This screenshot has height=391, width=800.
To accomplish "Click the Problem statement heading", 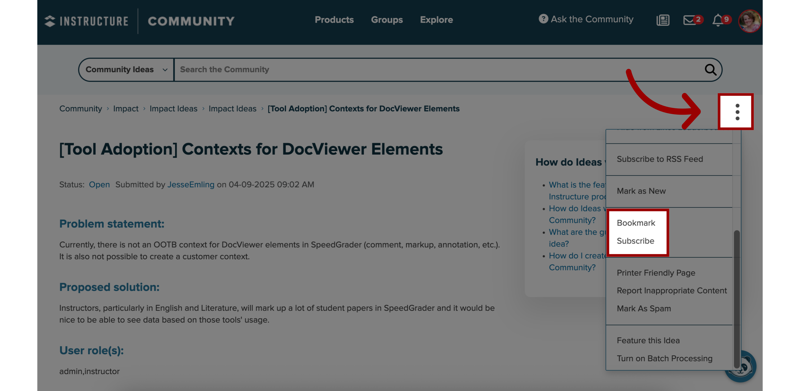I will pos(111,224).
